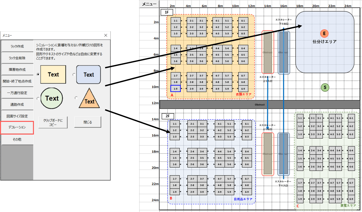Switch to the 障害物作成 tab
The height and width of the screenshot is (212, 362).
coord(17,70)
